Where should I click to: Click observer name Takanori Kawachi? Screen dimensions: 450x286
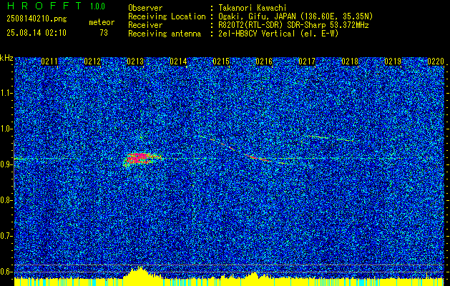253,8
